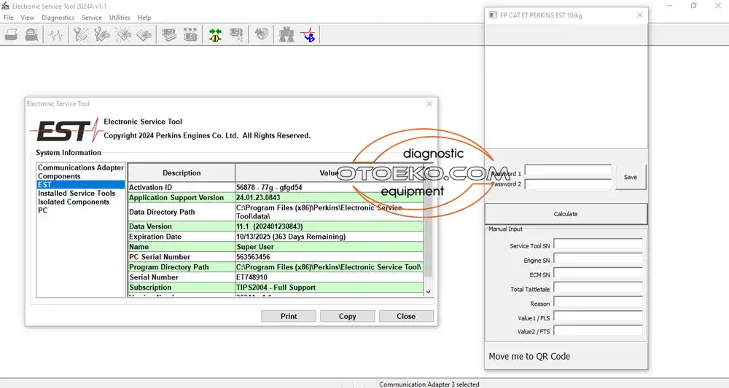The image size is (729, 388).
Task: Click the first stethoscope diagnostic codes icon
Action: (81, 34)
